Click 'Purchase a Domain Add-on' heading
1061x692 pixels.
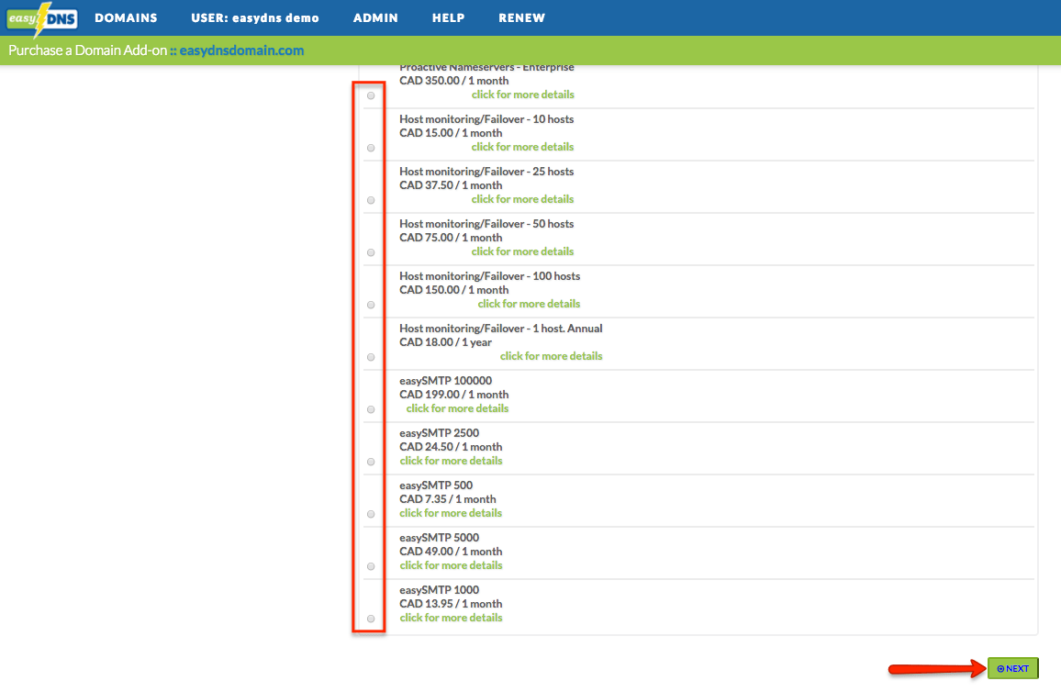(x=88, y=50)
